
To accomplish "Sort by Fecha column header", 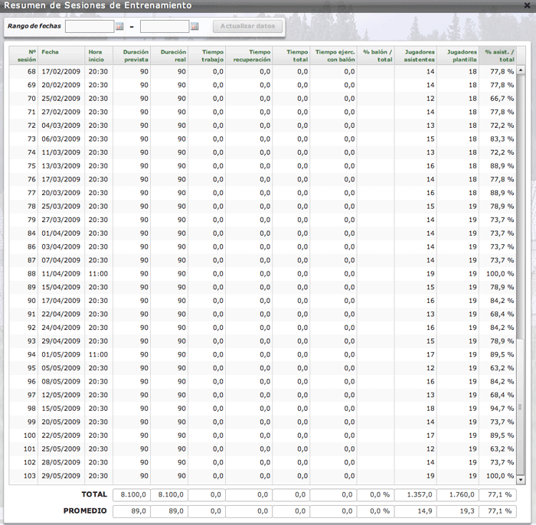I will (61, 56).
